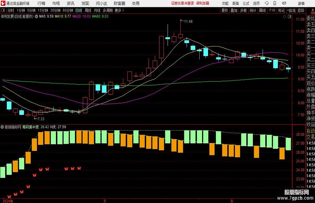Switch to the 5分钟 chart period

pyautogui.click(x=31, y=10)
